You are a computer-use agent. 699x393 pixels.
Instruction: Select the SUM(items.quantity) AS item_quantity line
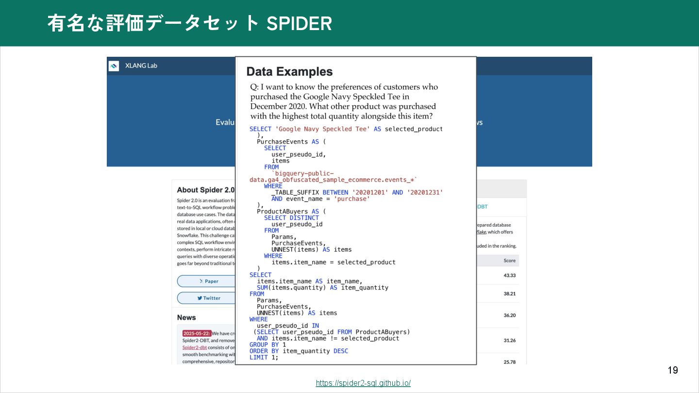pos(323,288)
